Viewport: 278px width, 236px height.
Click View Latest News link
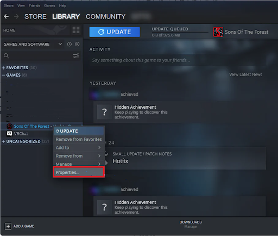click(x=246, y=74)
